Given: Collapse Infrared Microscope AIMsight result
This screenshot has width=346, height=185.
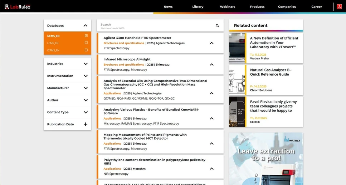Looking at the screenshot, I should click(211, 65).
